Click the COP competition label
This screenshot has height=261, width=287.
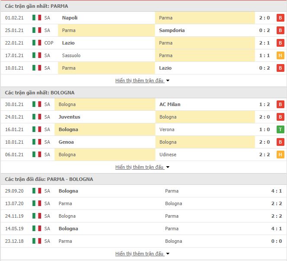tap(48, 43)
